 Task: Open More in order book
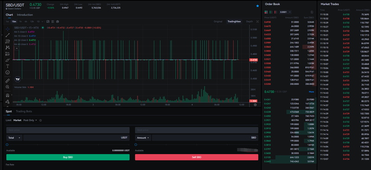point(311,92)
